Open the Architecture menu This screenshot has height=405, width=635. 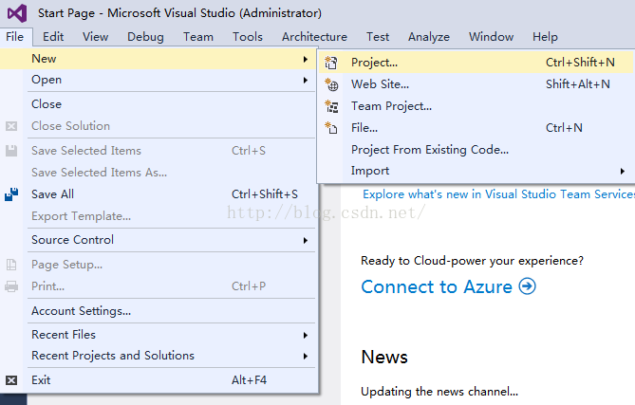[314, 37]
